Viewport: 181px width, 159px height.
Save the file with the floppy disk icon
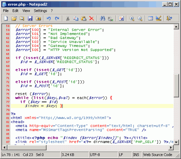[x=30, y=18]
